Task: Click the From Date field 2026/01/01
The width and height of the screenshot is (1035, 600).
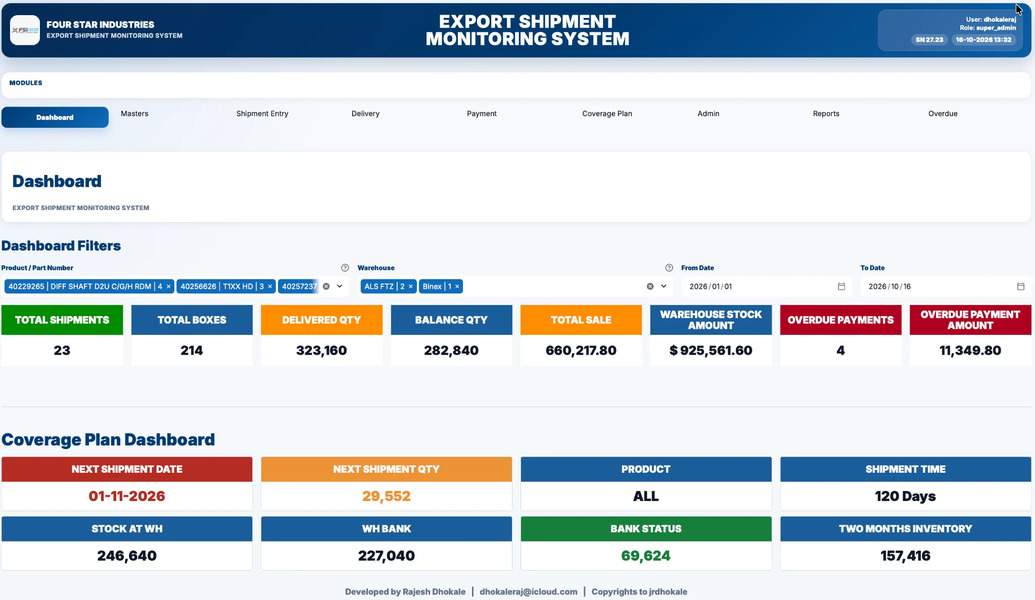Action: (x=766, y=286)
